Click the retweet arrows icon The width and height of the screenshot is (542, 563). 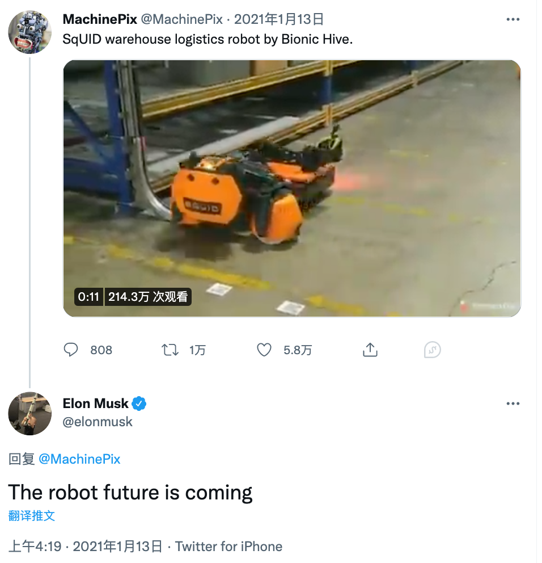pos(170,350)
